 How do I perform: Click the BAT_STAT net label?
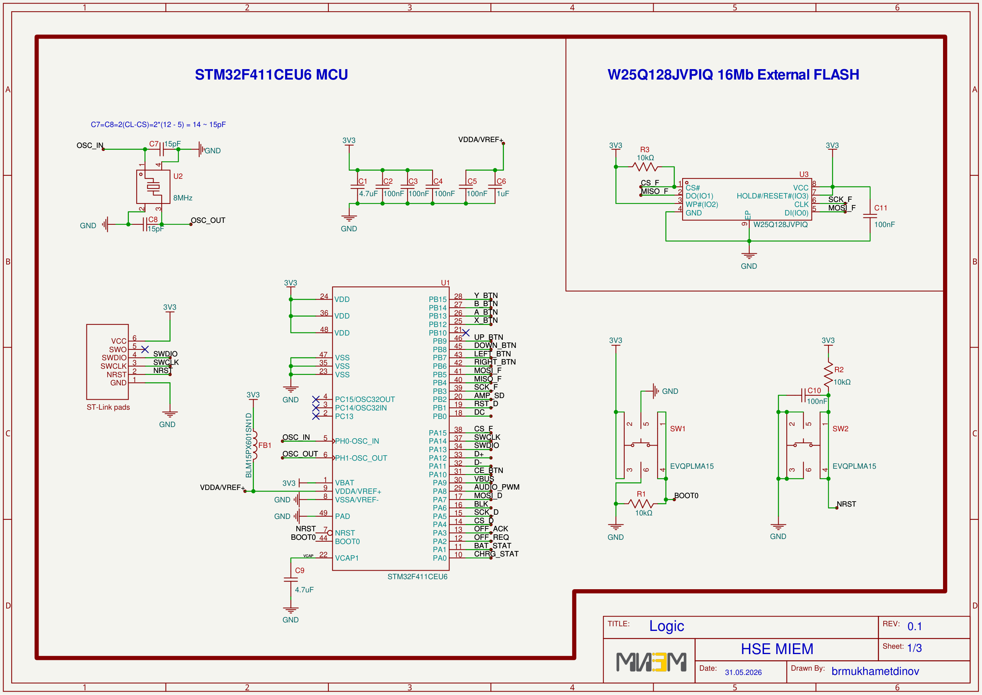[x=493, y=546]
